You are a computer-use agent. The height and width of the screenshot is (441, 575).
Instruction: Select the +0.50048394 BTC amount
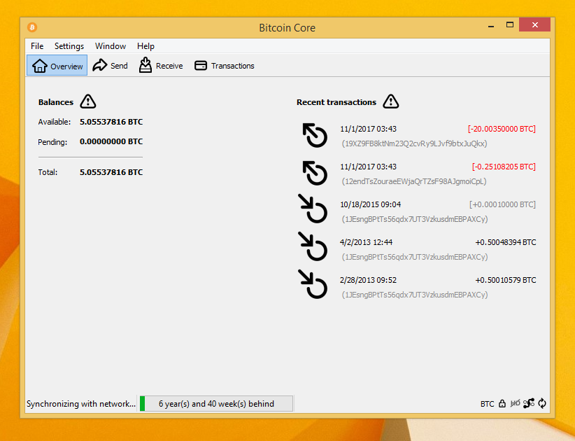(505, 242)
